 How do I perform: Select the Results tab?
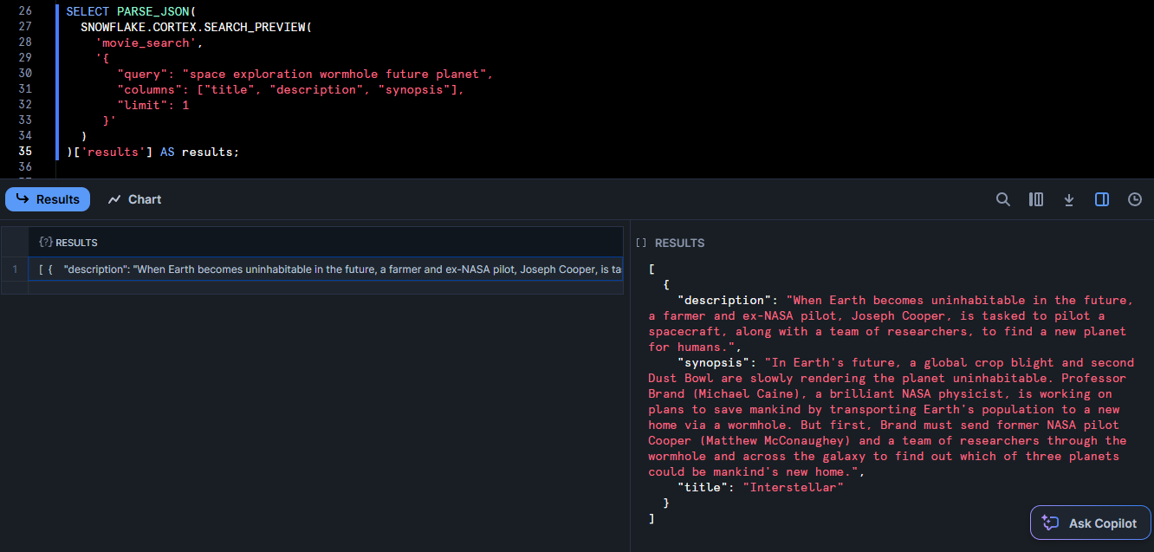click(x=49, y=199)
